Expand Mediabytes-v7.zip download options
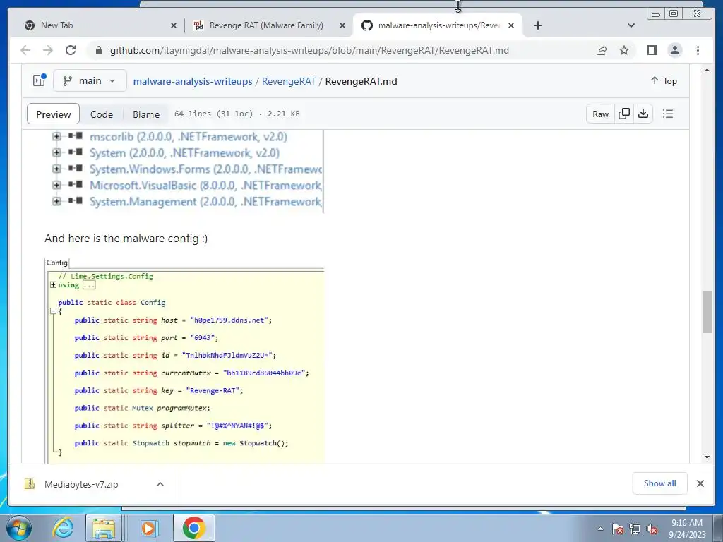The width and height of the screenshot is (723, 542). point(160,484)
